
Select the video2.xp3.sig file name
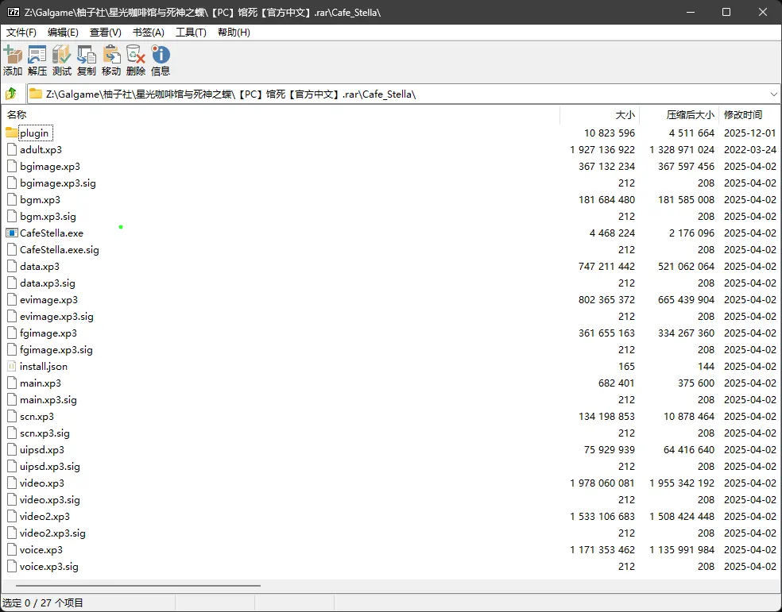point(53,533)
